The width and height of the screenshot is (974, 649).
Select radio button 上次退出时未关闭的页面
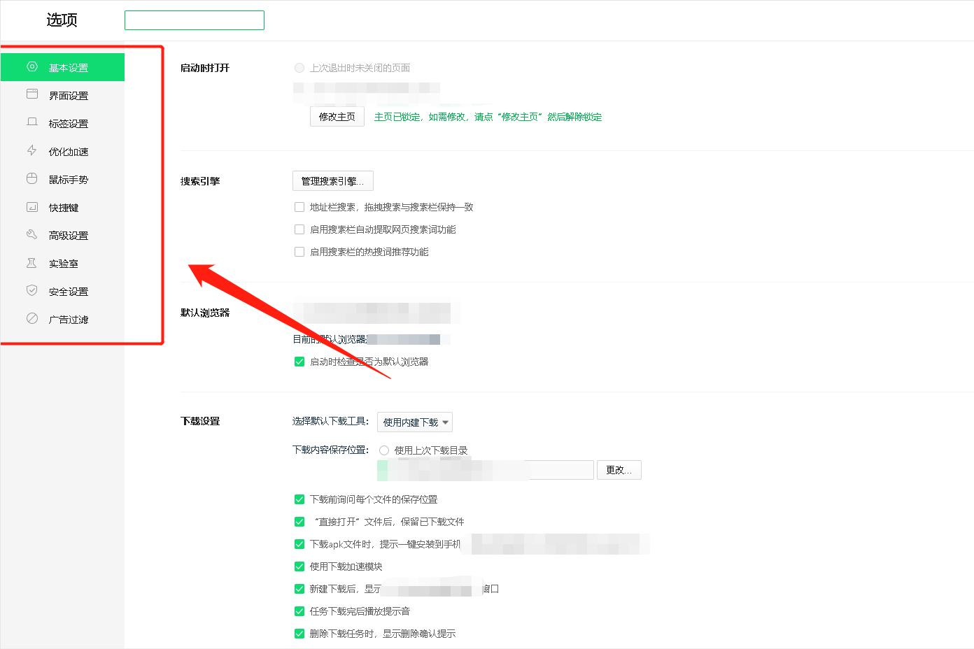[x=299, y=68]
